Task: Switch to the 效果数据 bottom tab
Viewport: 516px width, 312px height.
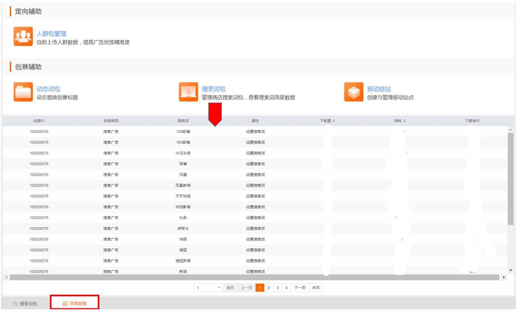Action: pyautogui.click(x=75, y=304)
